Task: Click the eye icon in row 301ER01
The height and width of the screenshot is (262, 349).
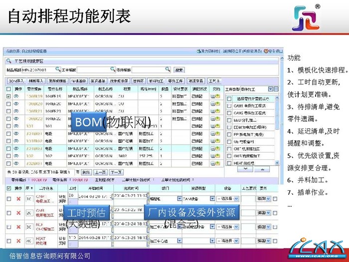Action: [16, 133]
